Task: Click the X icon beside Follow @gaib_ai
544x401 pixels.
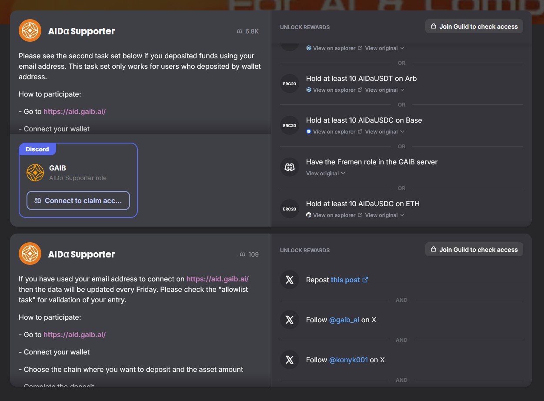Action: click(290, 320)
